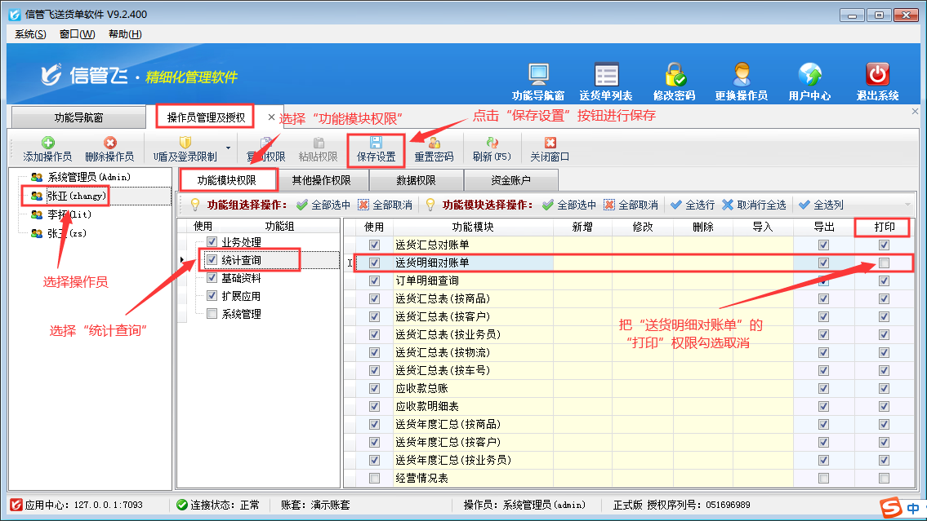Click the 保存设置 save settings icon
The width and height of the screenshot is (927, 521).
pyautogui.click(x=376, y=143)
